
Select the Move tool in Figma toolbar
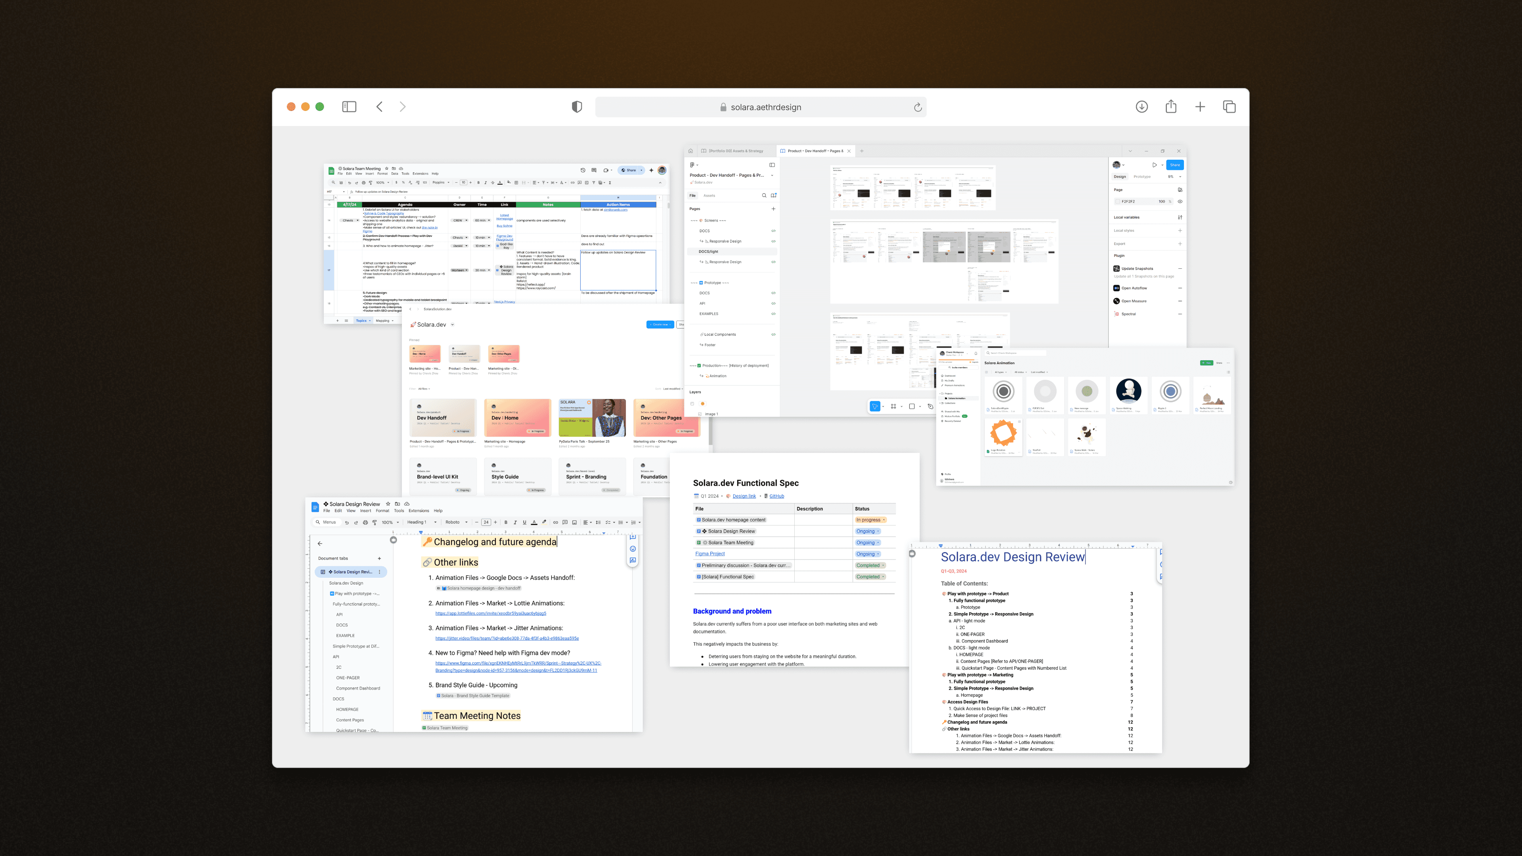(874, 407)
